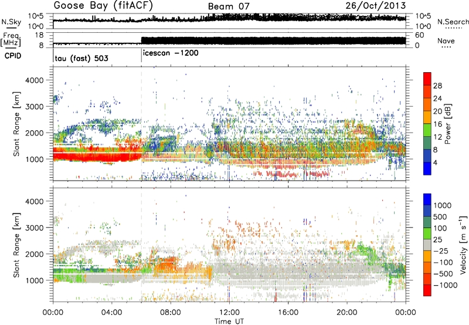The image size is (469, 325).
Task: Click the 'Time UT' axis title
Action: (x=229, y=321)
